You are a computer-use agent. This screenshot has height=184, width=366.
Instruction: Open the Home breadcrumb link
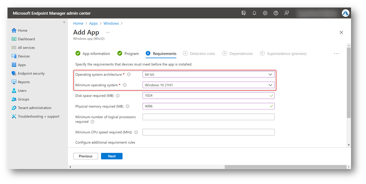[x=78, y=23]
